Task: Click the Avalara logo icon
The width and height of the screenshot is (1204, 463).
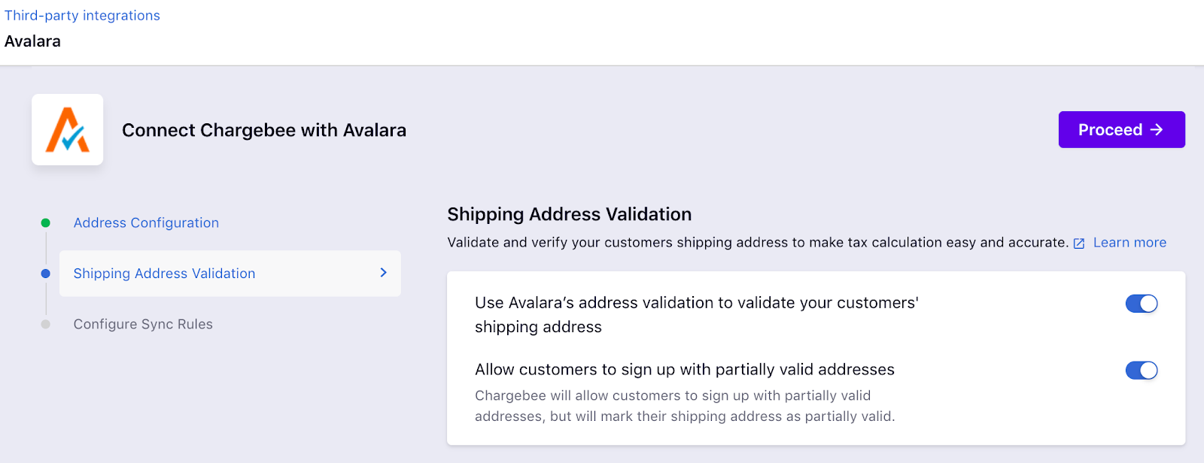Action: coord(68,129)
